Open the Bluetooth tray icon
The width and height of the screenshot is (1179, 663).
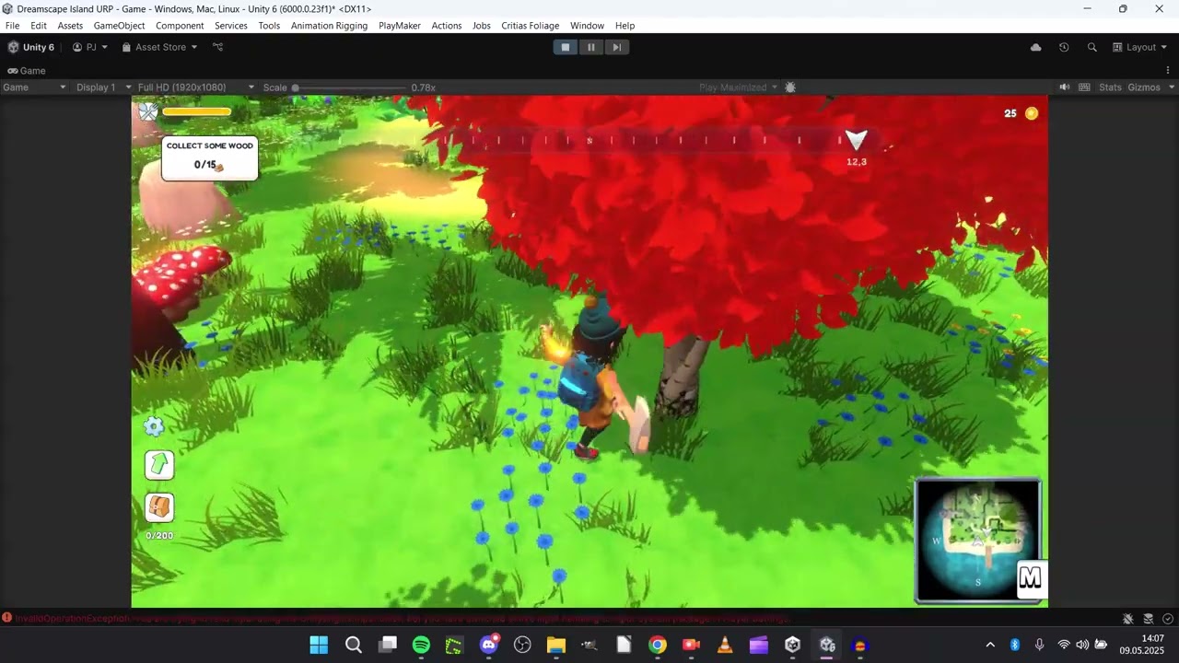coord(1015,645)
